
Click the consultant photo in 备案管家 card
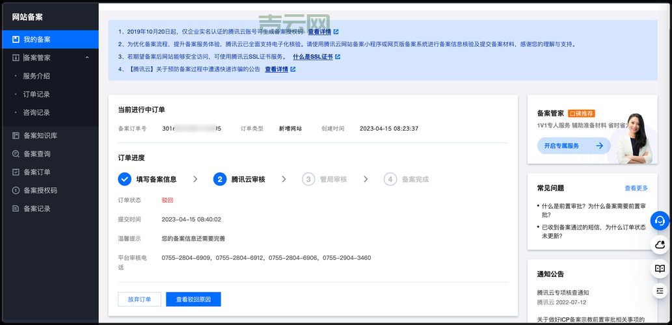635,138
